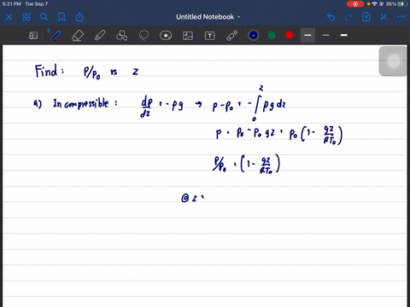The height and width of the screenshot is (307, 410).
Task: Toggle the read-only mode icon
Action: click(33, 36)
